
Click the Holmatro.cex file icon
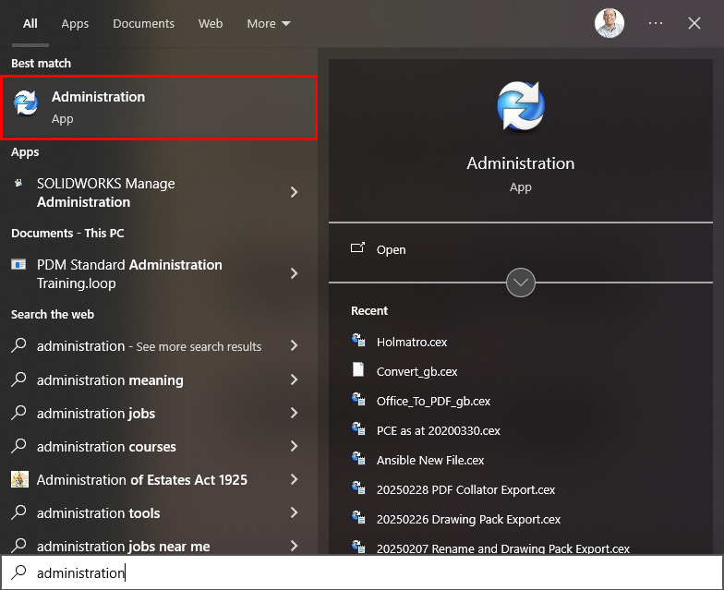tap(358, 340)
